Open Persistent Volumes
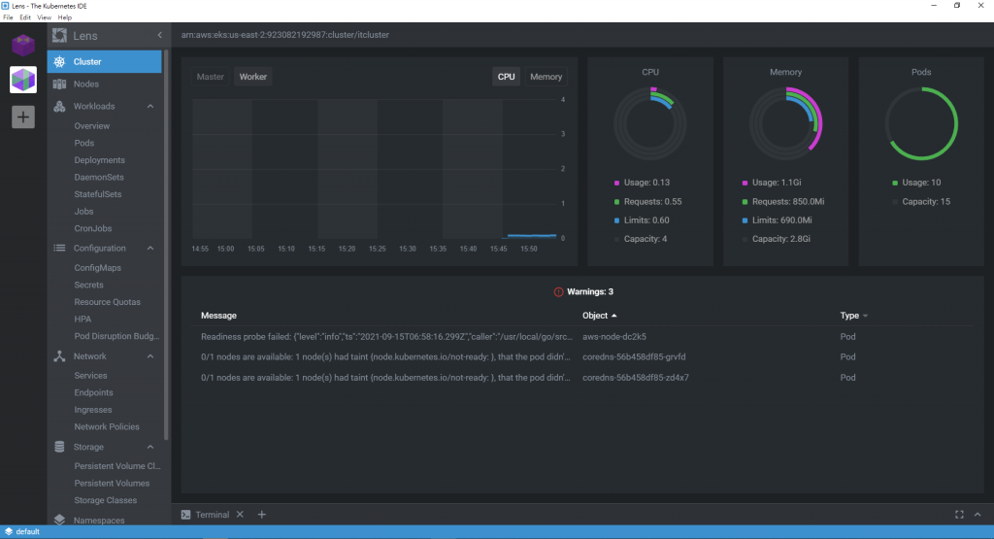 [112, 484]
